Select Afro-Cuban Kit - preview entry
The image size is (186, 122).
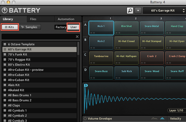point(40,70)
